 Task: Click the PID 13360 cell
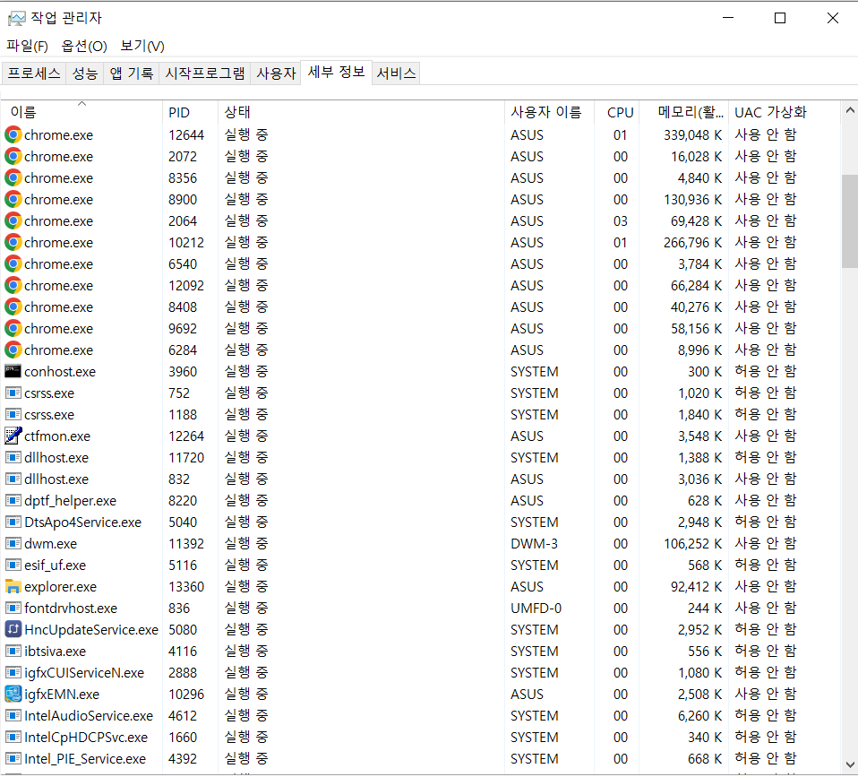[x=186, y=587]
